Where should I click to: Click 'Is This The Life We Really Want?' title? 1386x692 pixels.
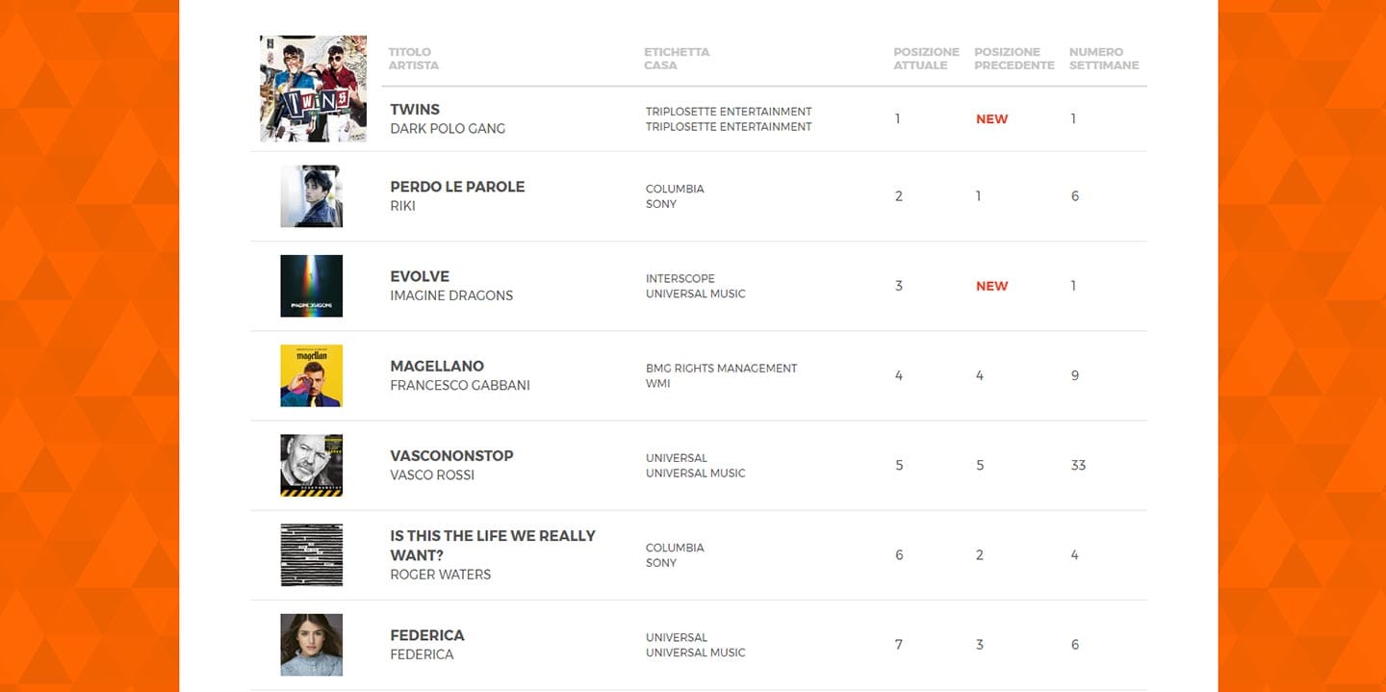(492, 545)
